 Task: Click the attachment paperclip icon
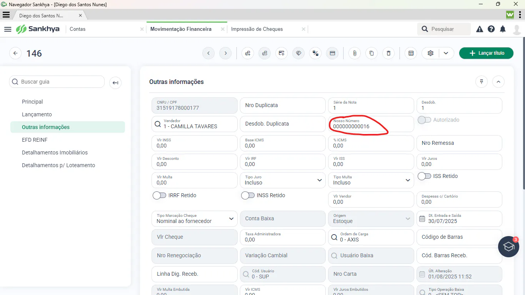point(355,53)
